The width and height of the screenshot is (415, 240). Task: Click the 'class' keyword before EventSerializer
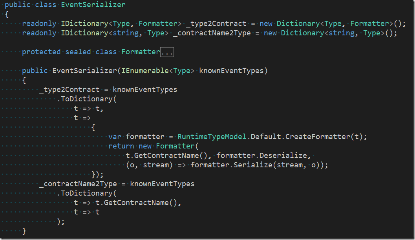[46, 5]
